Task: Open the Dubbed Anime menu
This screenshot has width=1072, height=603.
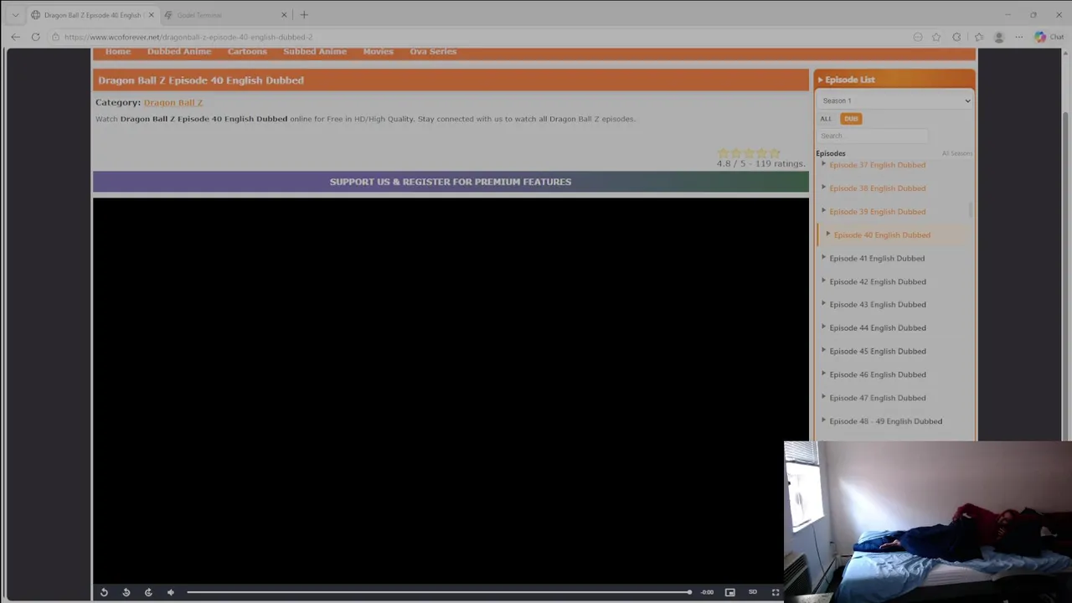Action: pyautogui.click(x=179, y=51)
